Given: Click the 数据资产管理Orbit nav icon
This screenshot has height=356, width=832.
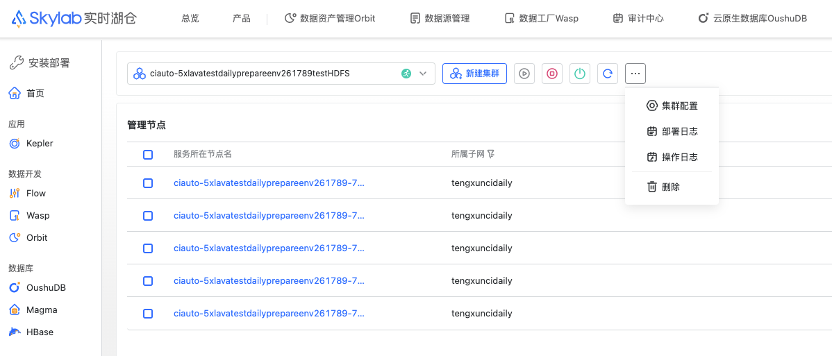Looking at the screenshot, I should tap(290, 19).
